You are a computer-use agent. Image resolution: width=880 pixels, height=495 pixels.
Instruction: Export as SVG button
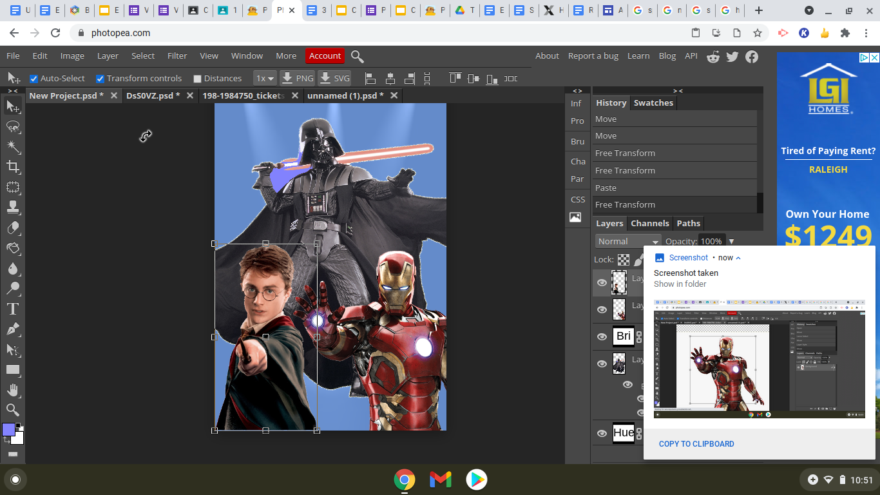coord(334,79)
